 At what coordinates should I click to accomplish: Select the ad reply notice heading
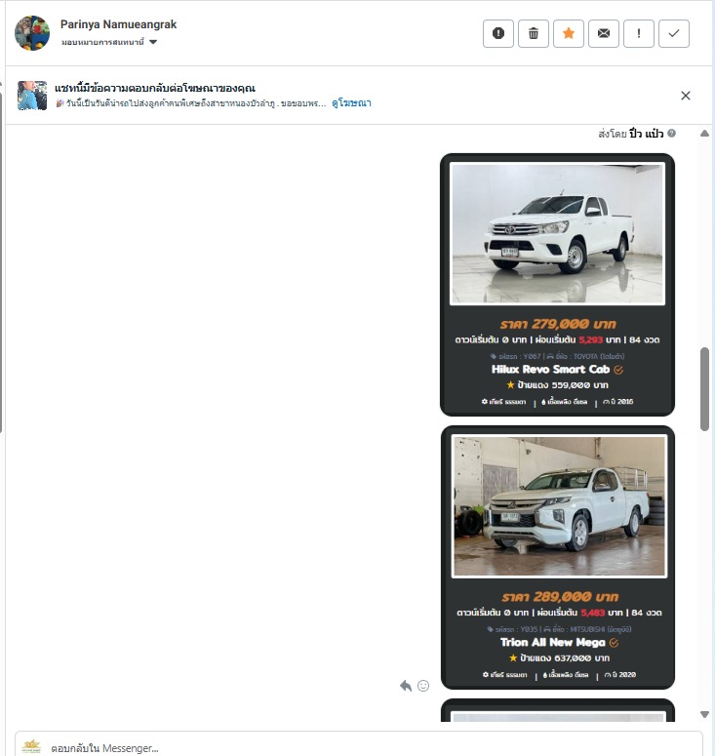(155, 88)
